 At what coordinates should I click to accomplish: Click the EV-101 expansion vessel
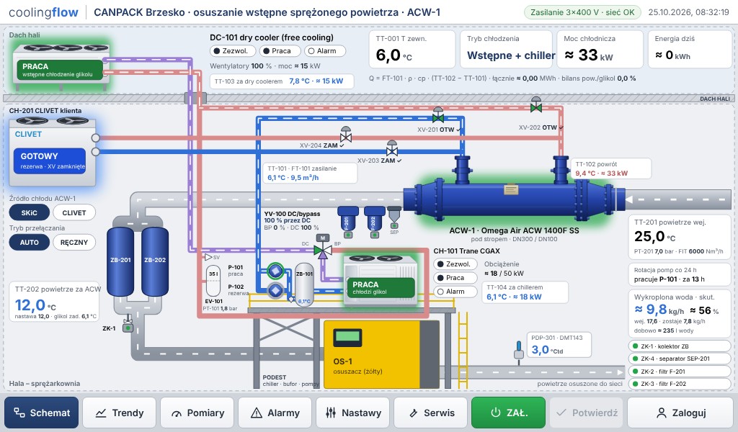click(213, 281)
